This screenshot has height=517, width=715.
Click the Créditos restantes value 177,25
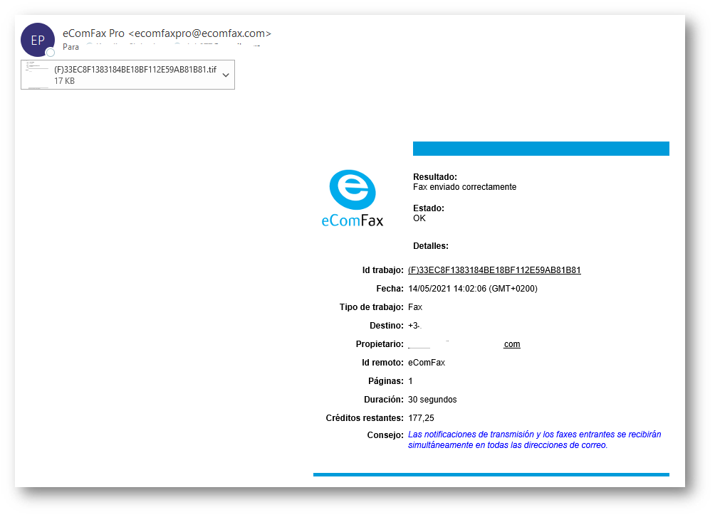[421, 418]
